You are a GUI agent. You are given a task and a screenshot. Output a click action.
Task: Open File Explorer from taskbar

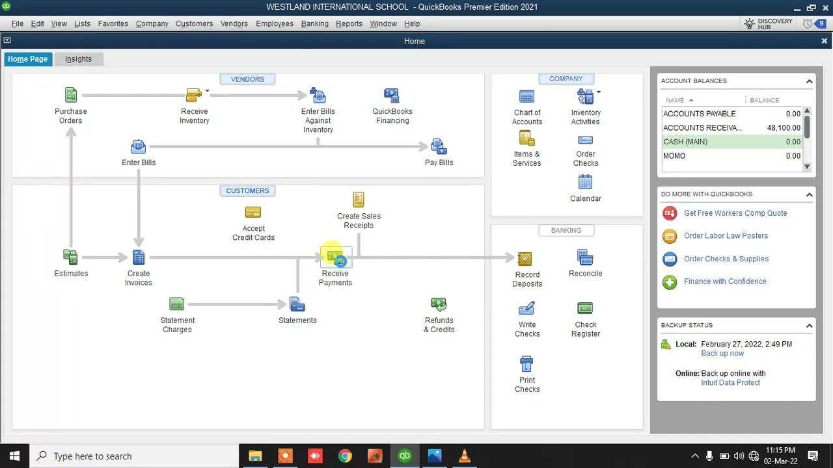point(255,456)
